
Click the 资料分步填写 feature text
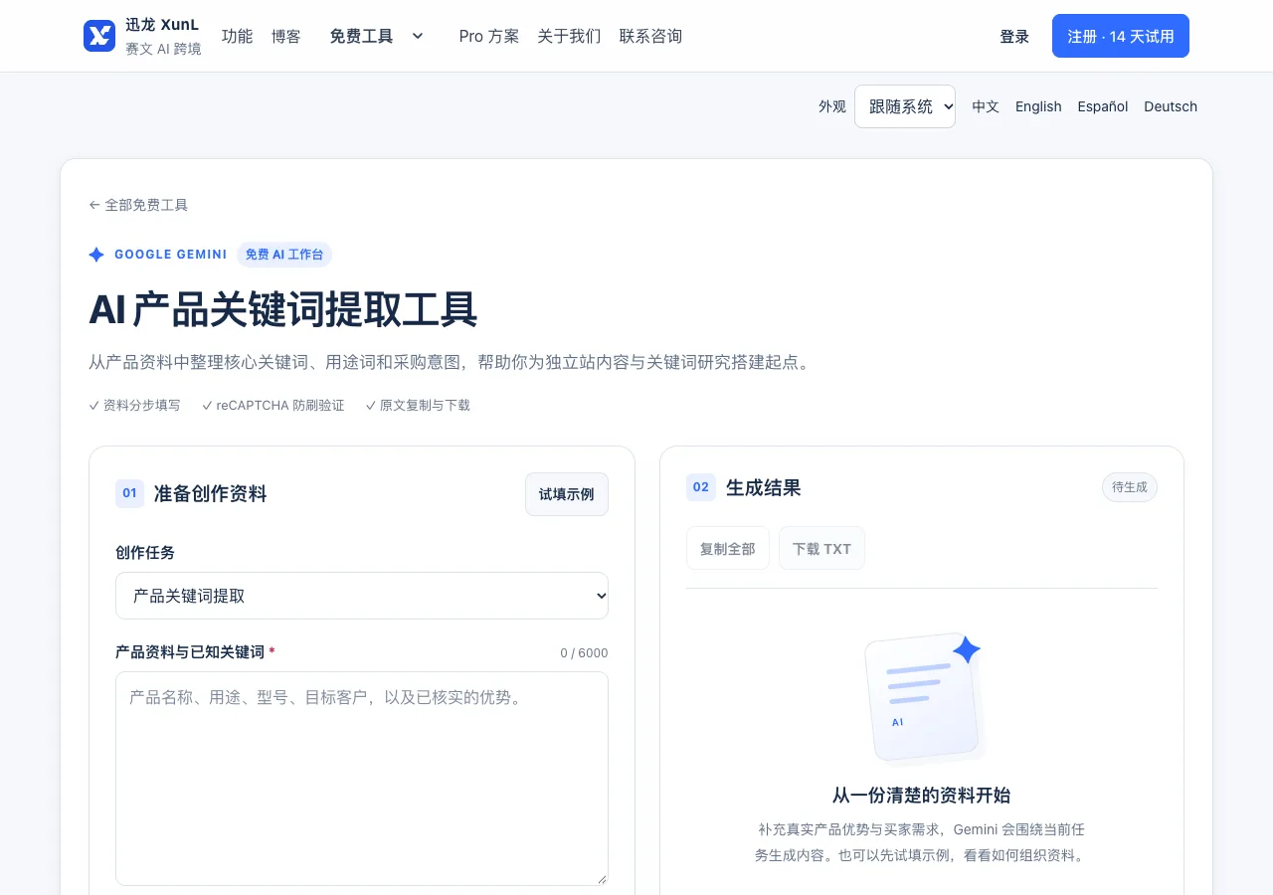click(x=135, y=406)
